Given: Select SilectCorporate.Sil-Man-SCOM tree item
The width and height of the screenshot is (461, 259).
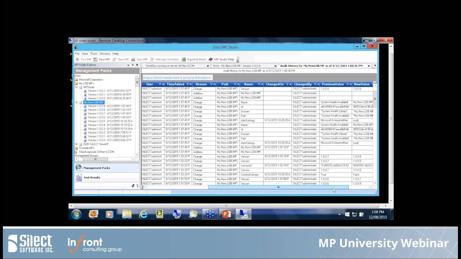Looking at the screenshot, I should 96,152.
